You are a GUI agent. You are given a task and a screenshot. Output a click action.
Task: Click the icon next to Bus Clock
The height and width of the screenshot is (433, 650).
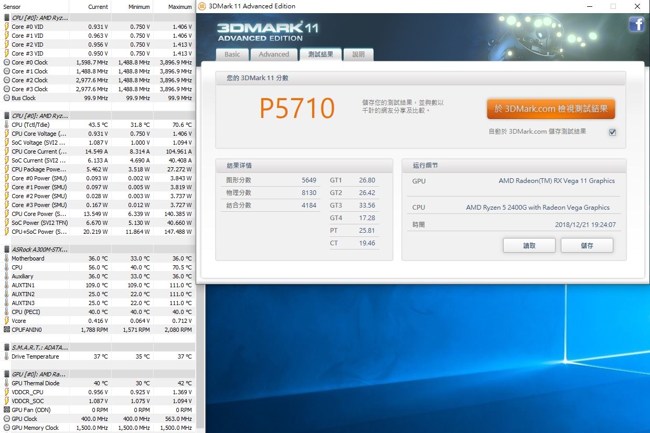(x=7, y=98)
